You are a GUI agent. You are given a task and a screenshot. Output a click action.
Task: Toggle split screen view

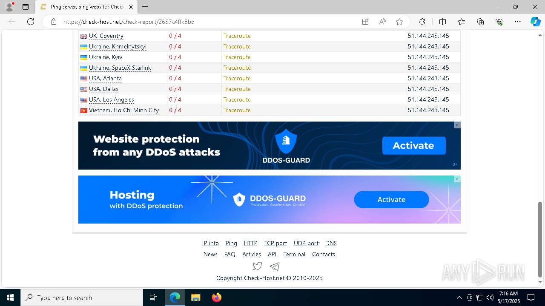pyautogui.click(x=442, y=22)
